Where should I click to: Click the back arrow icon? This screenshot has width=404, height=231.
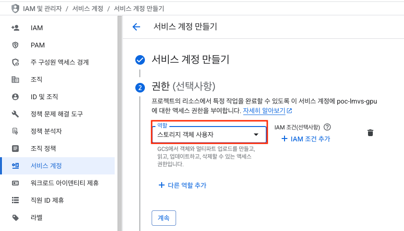pyautogui.click(x=136, y=27)
